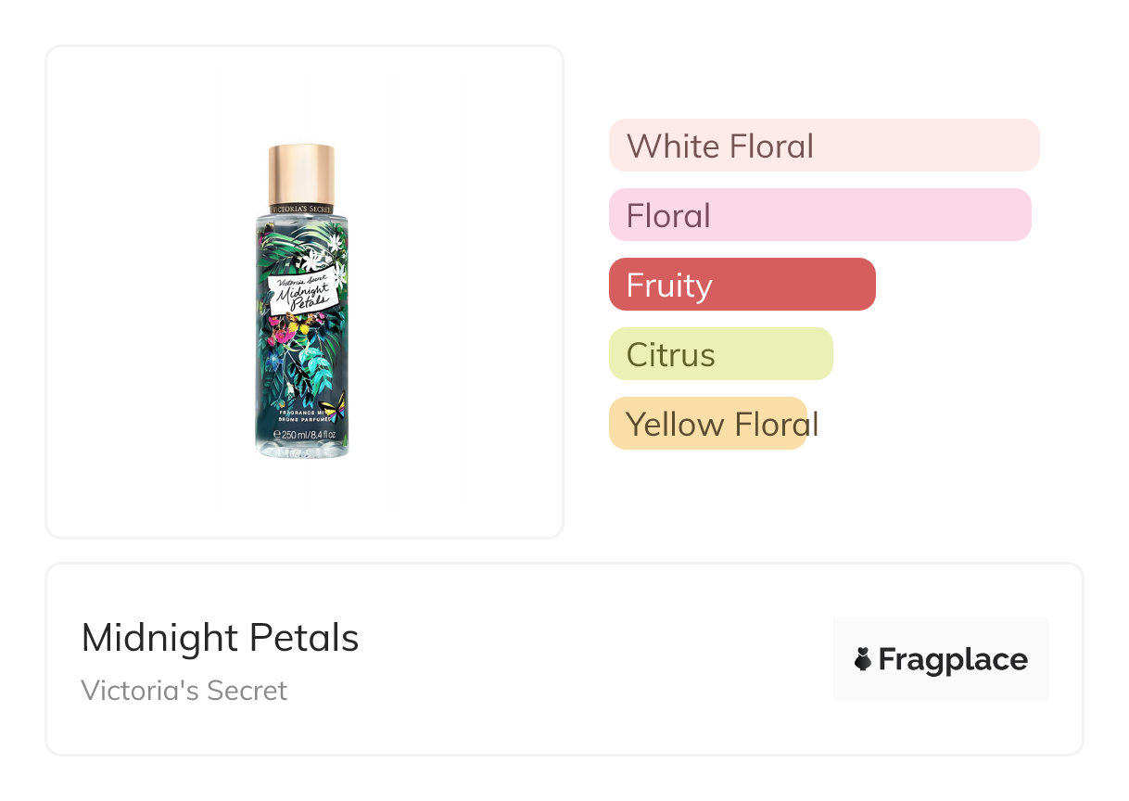Click the white Midnight Petals label on bottle

(x=301, y=293)
